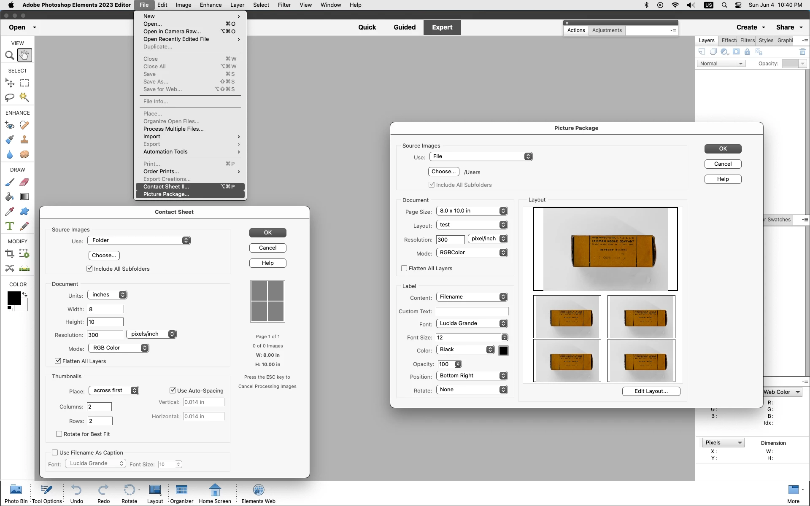Toggle Flatten All Layers in Picture Package
This screenshot has height=506, width=810.
(x=404, y=268)
